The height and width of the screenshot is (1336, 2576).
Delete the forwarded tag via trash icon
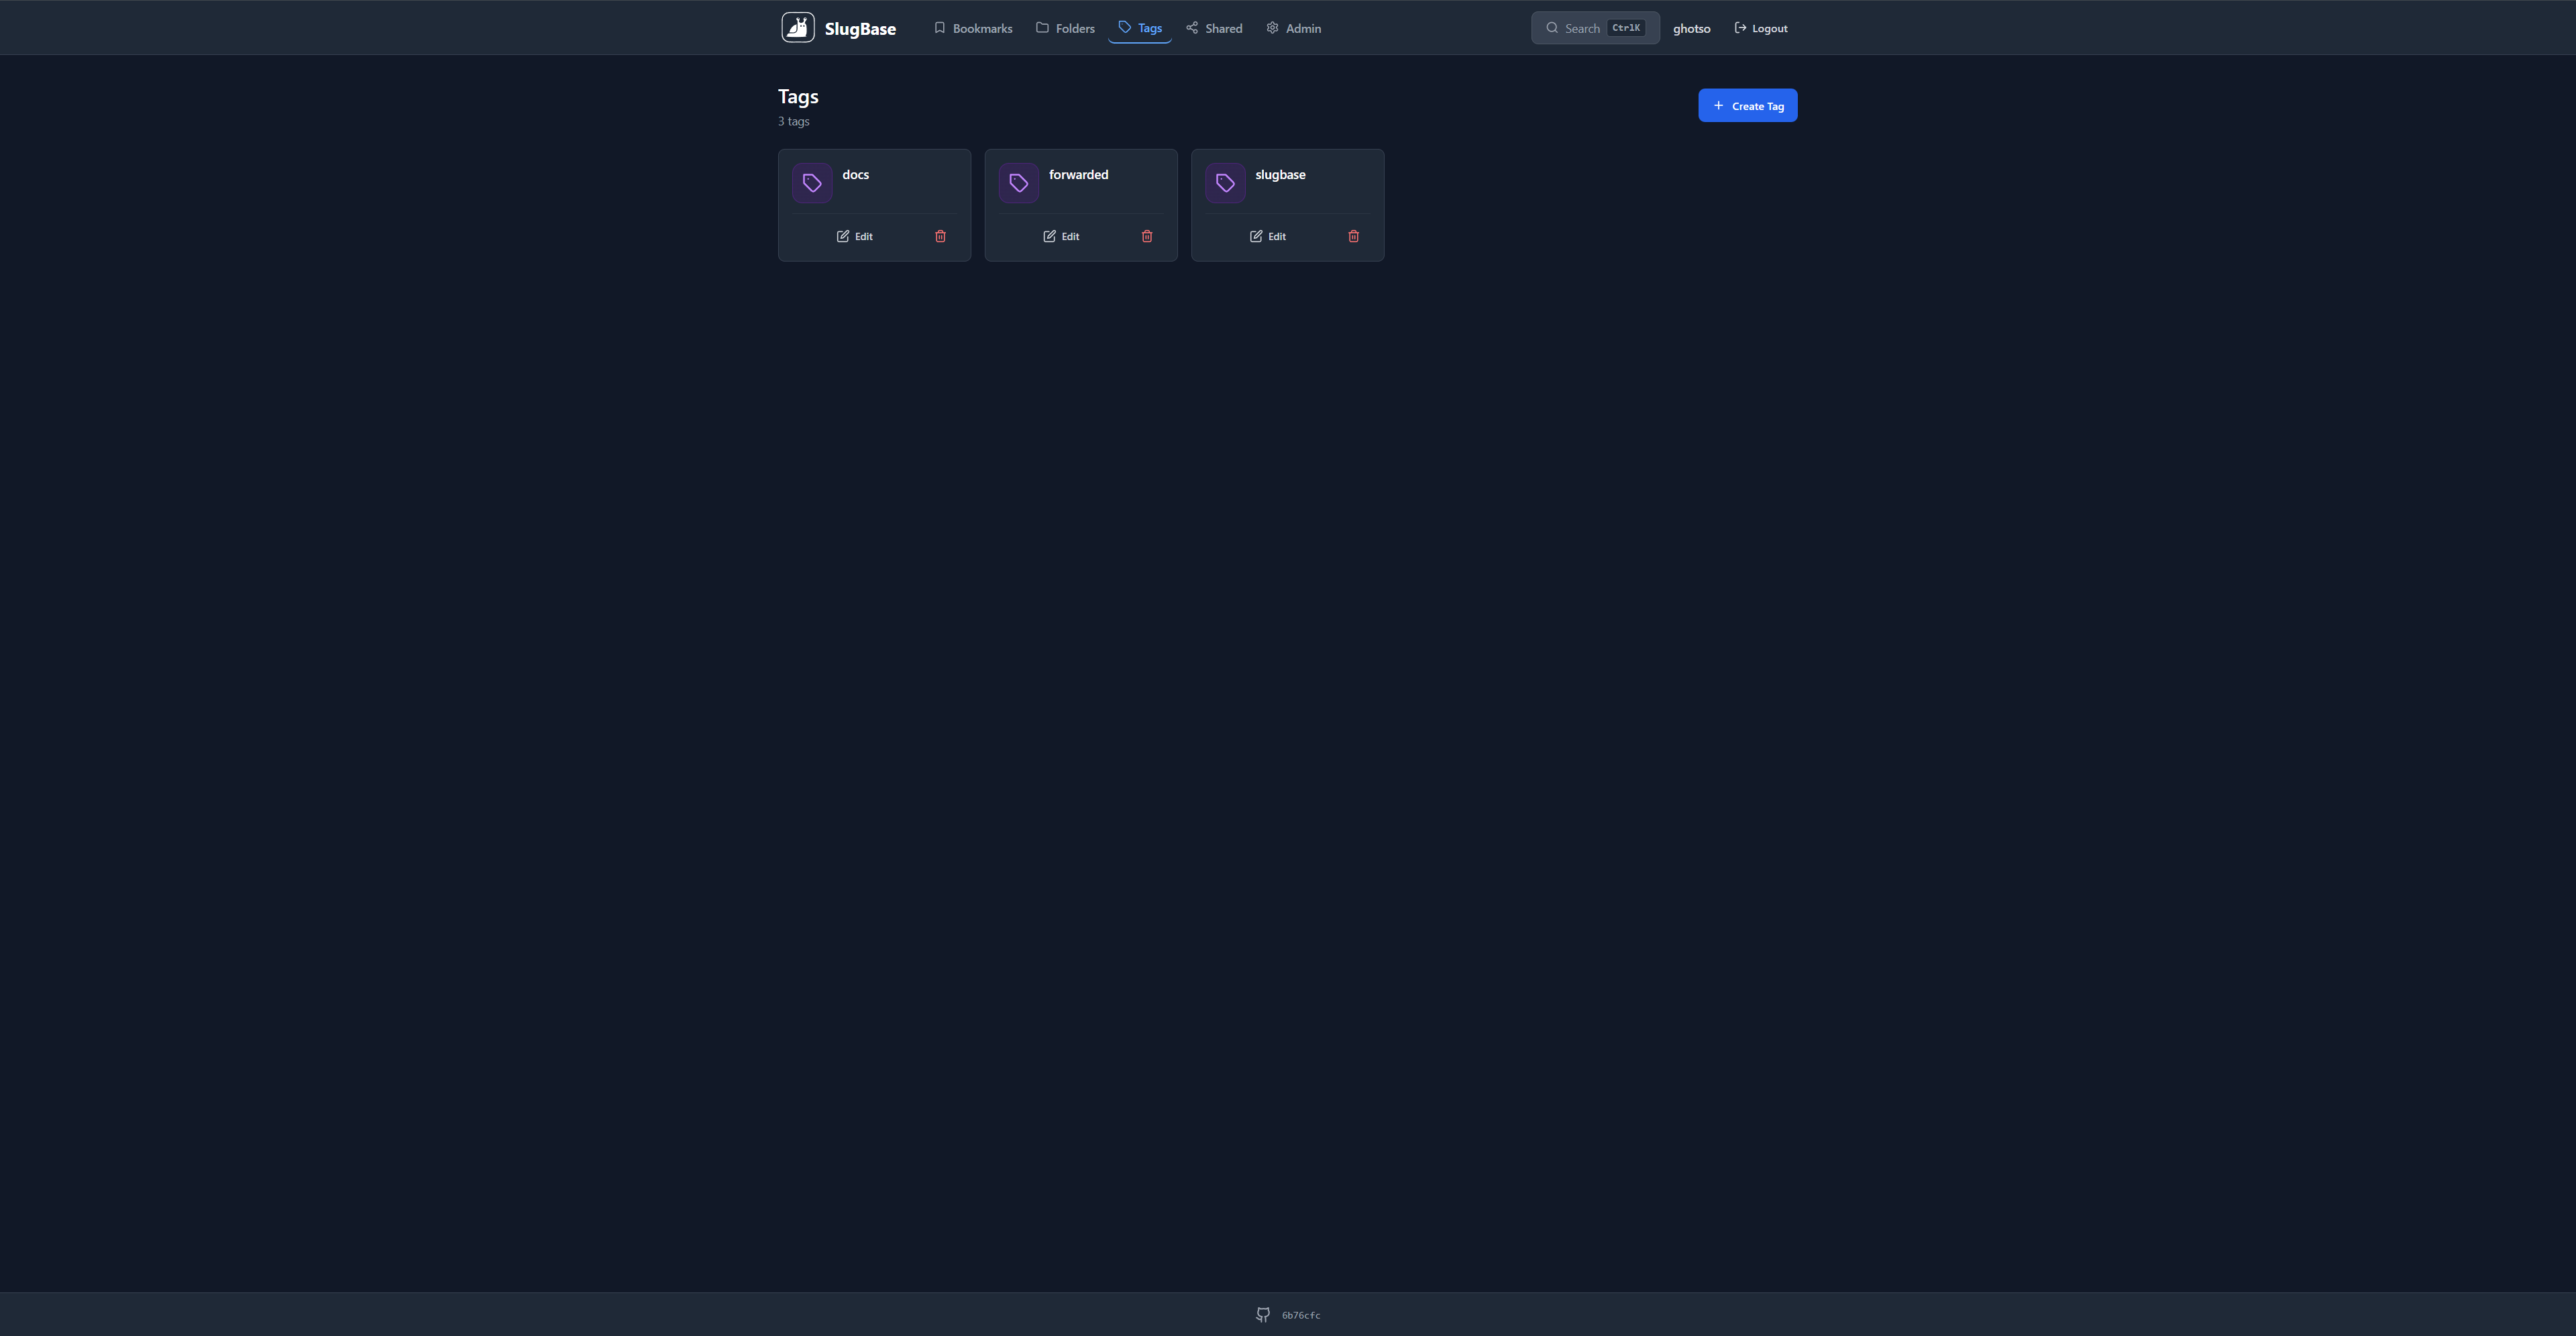[1147, 236]
